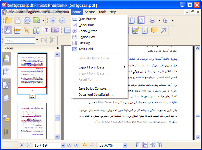Toggle the highlighted Fit Width view button

coord(141,20)
